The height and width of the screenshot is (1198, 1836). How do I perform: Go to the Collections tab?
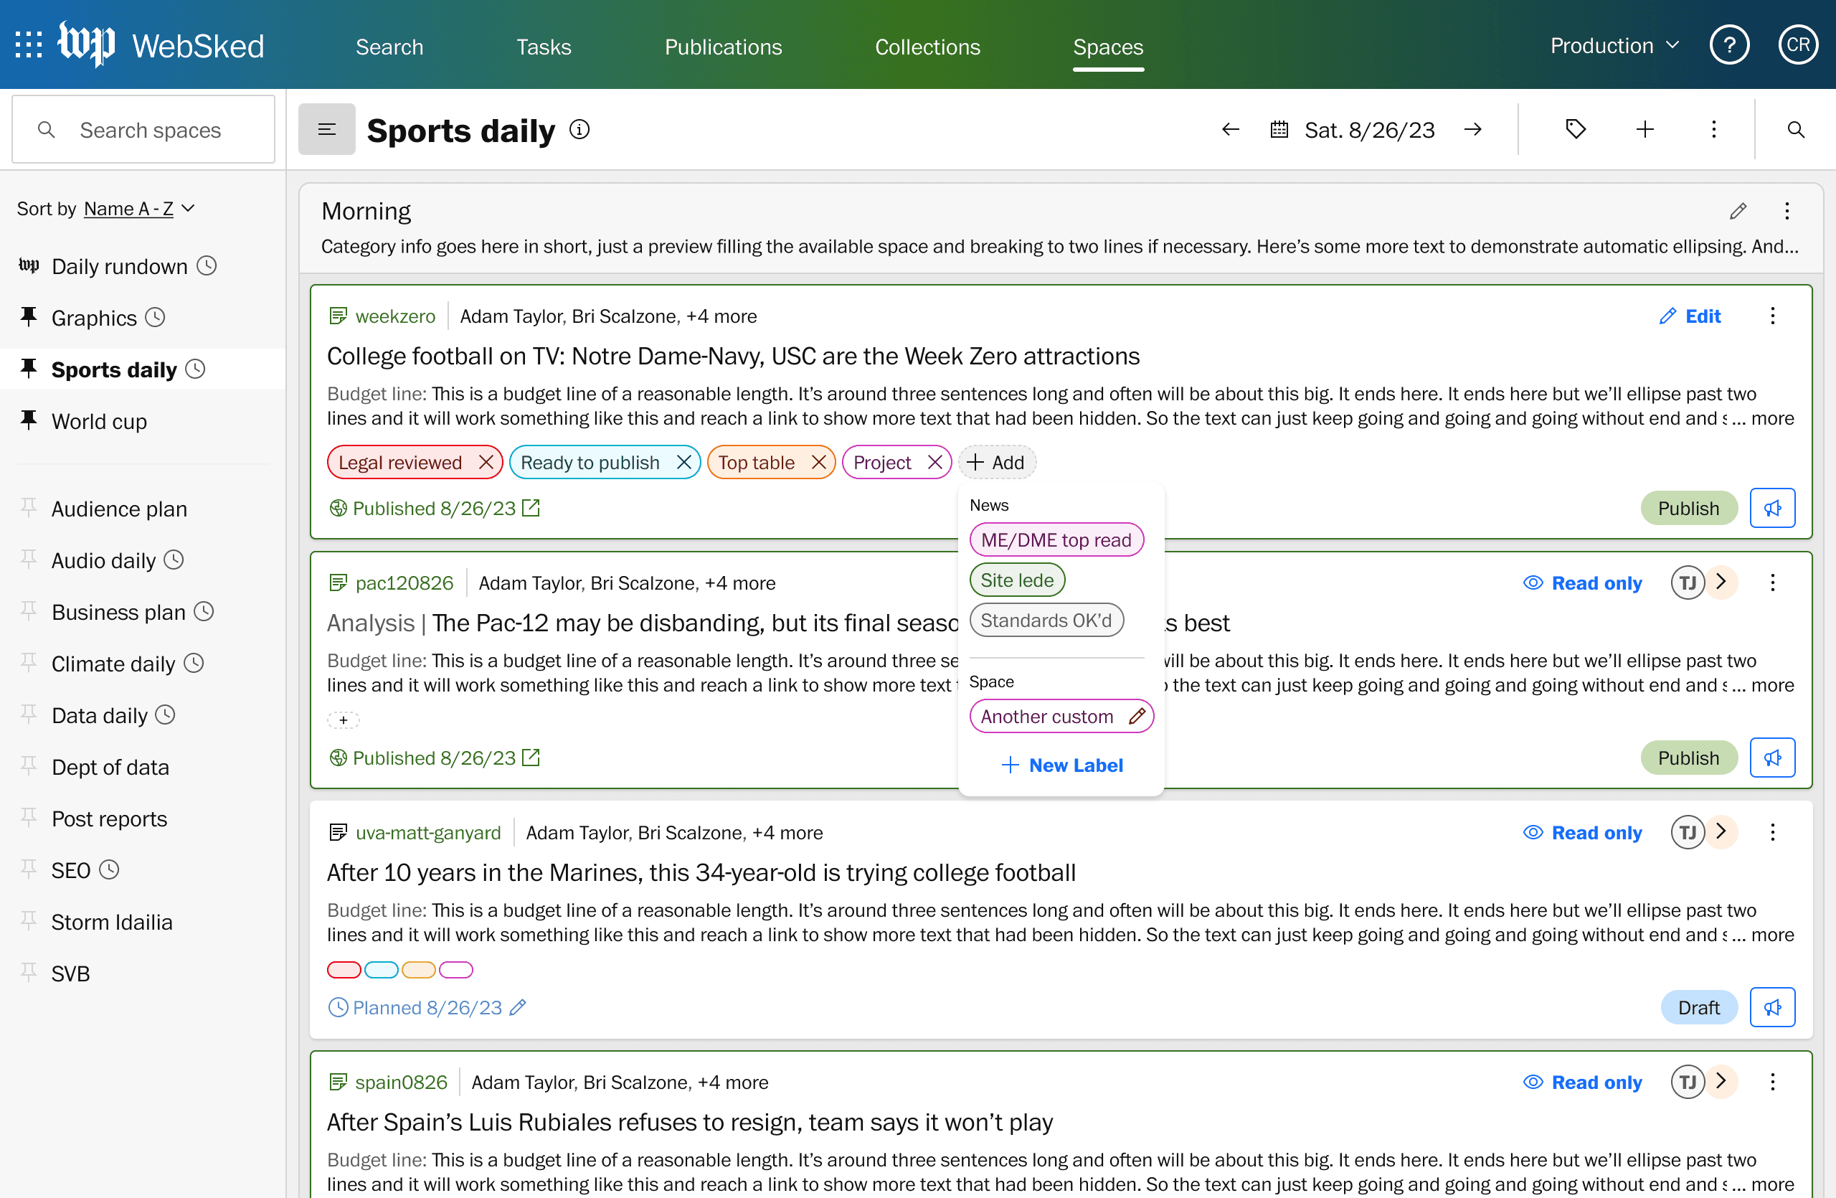(927, 47)
